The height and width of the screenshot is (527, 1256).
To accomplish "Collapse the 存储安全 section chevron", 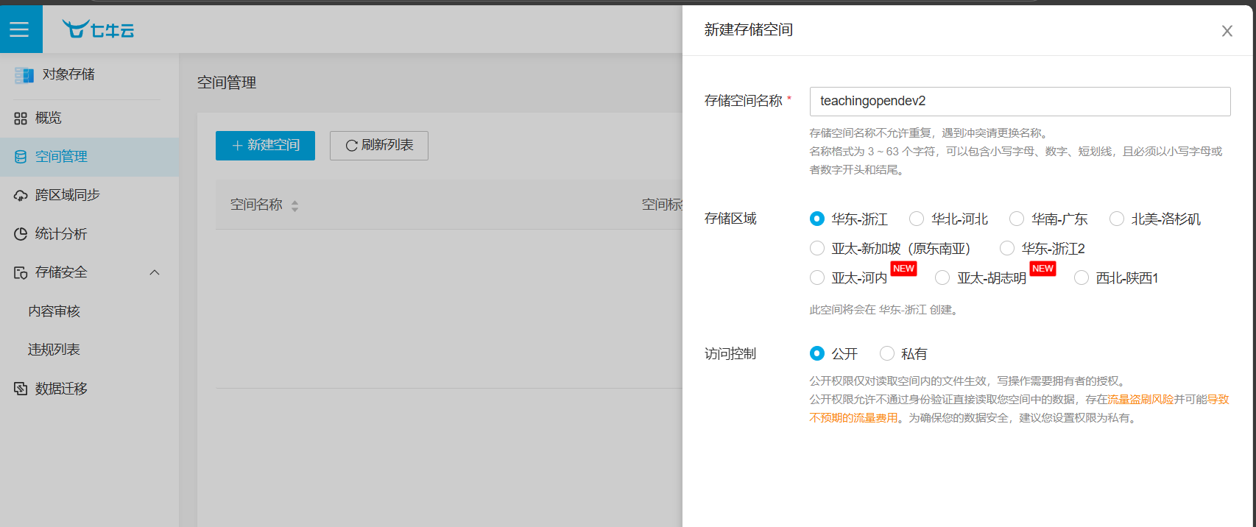I will tap(155, 272).
